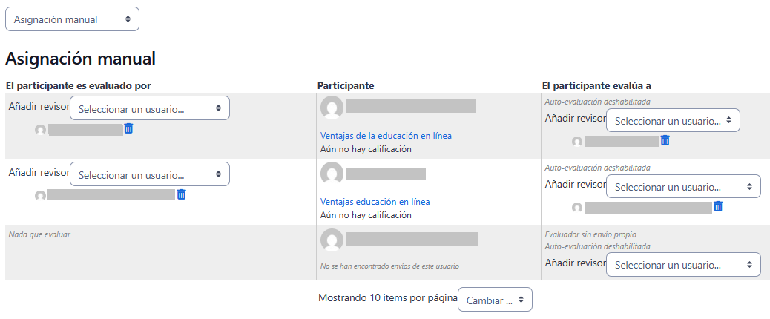
Task: Open first row's left Seleccionar un usuario dropdown
Action: click(x=150, y=108)
